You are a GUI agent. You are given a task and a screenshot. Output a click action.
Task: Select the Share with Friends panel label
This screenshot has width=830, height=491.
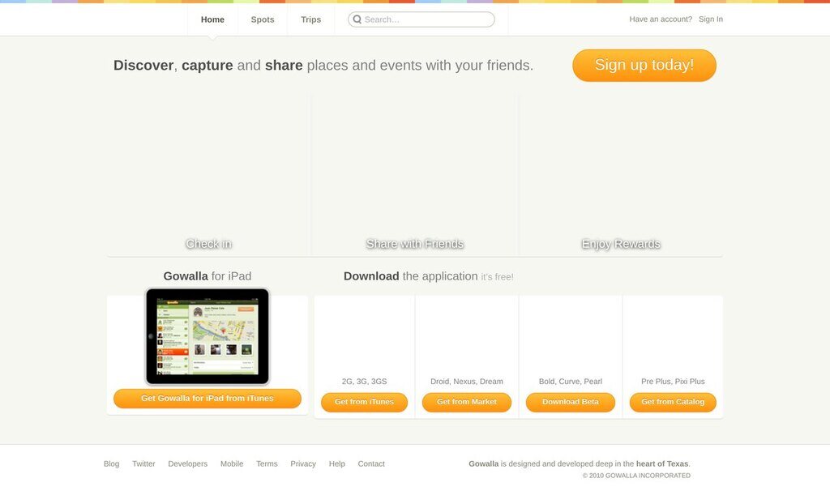point(415,244)
